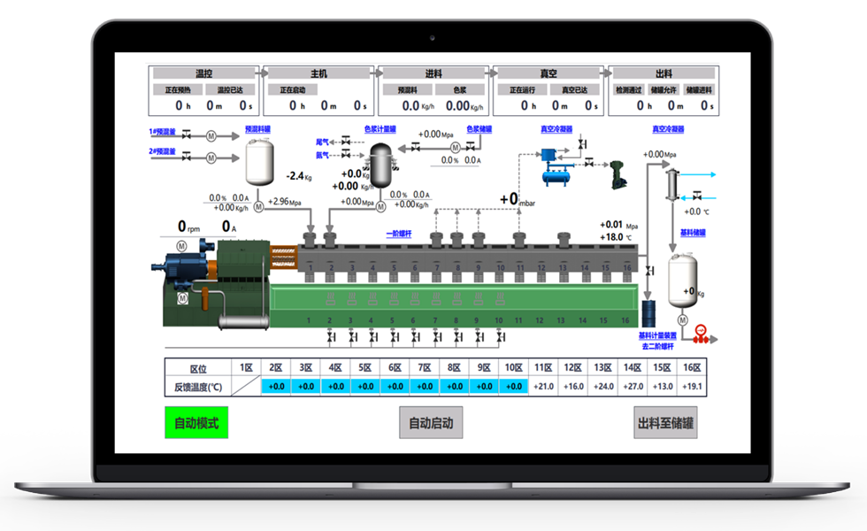Open the 2#预混釜 link
Screen dimensions: 867x531
pos(162,151)
